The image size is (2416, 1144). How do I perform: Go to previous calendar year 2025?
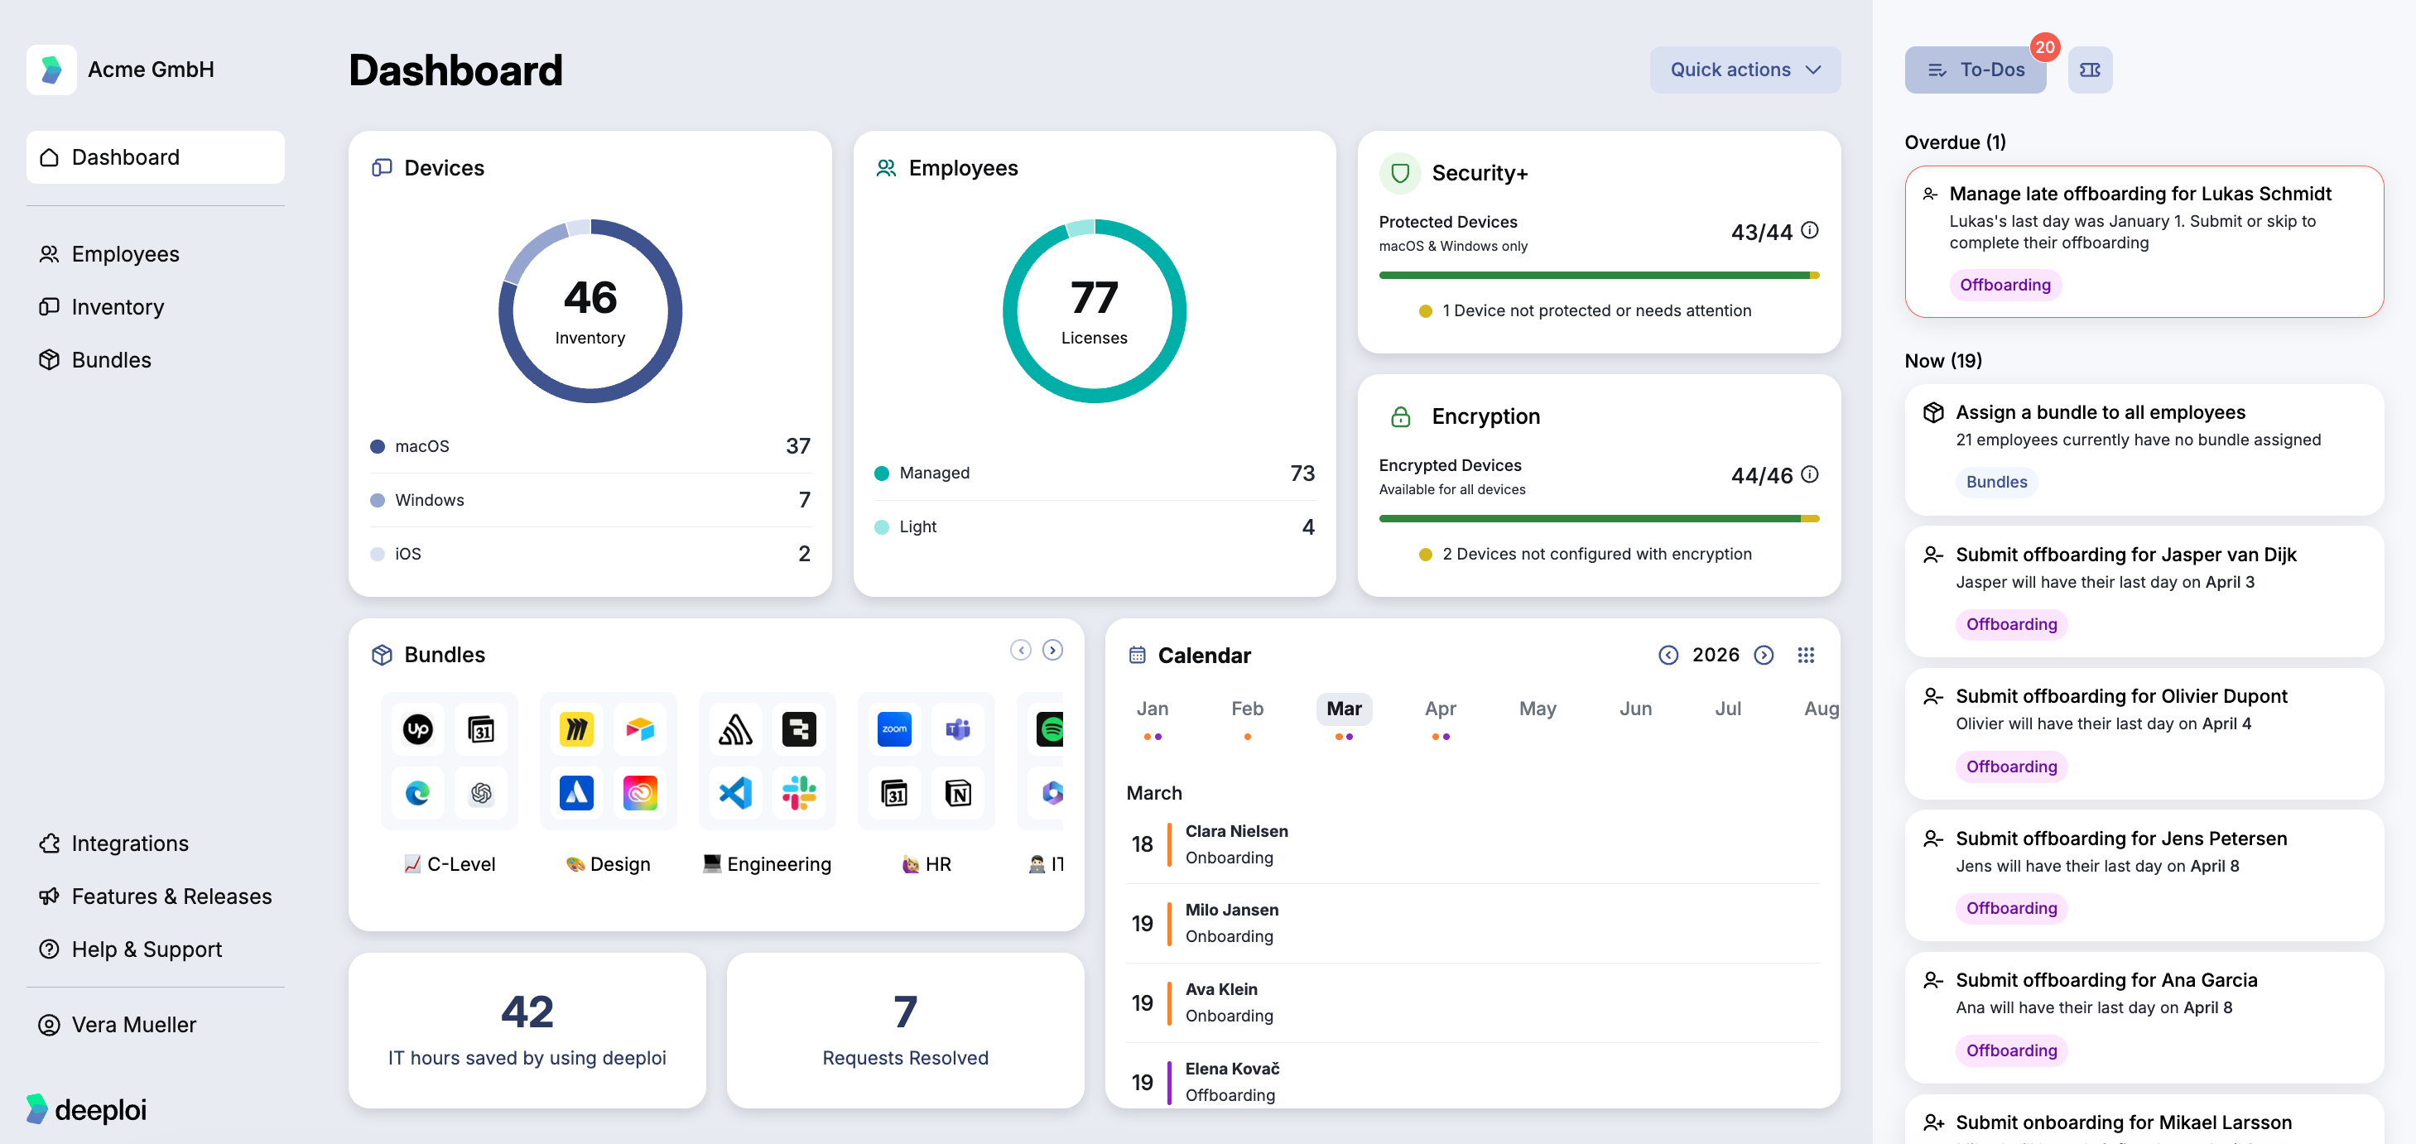[1667, 655]
